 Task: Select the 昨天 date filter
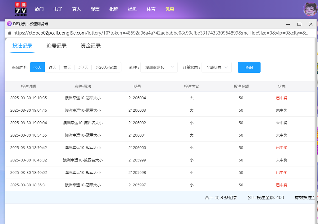(52, 67)
